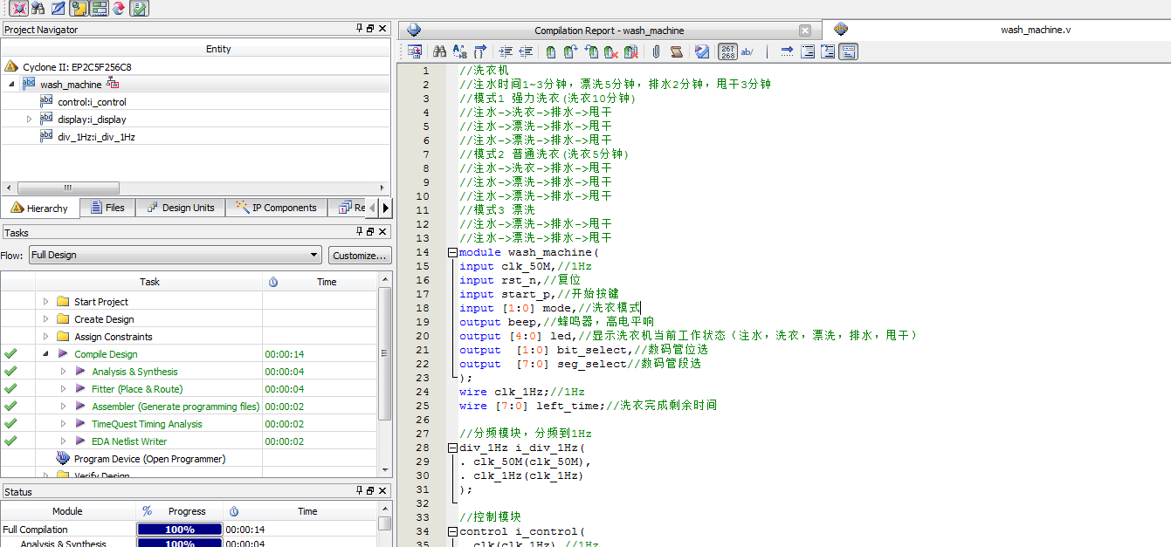Toggle the green checkmark document toolbar button
Viewport: 1171px width, 547px height.
pyautogui.click(x=139, y=9)
